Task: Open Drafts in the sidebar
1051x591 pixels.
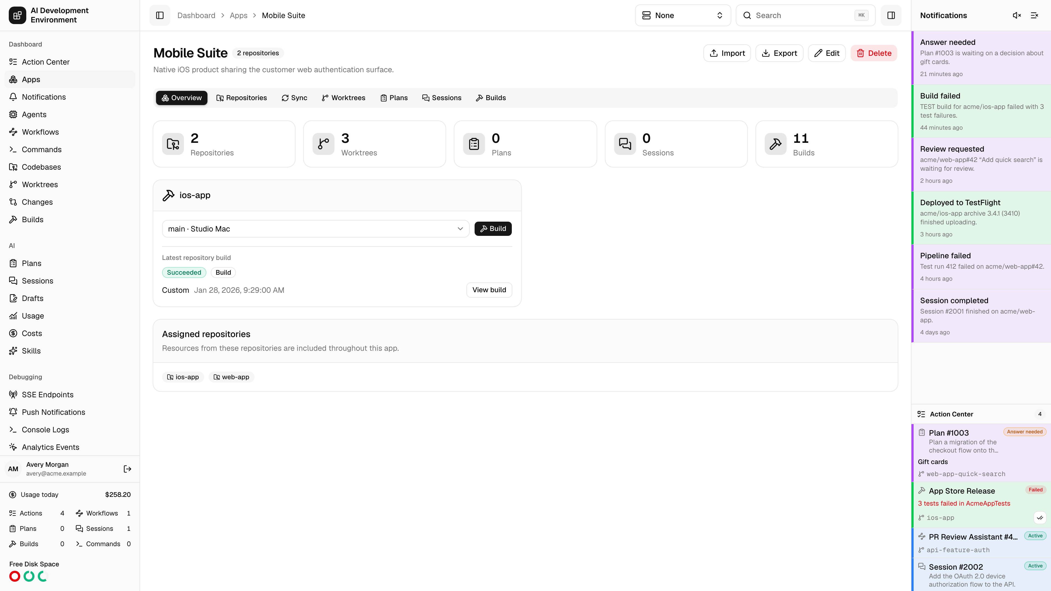Action: click(70, 299)
